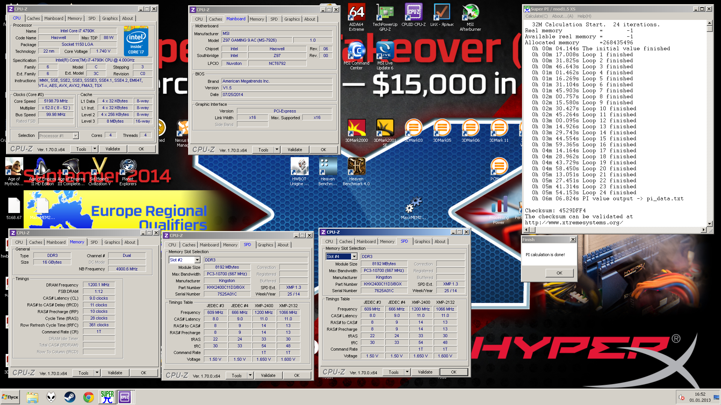Launch 3DMark2000 shortcut
The height and width of the screenshot is (405, 721).
click(x=356, y=130)
